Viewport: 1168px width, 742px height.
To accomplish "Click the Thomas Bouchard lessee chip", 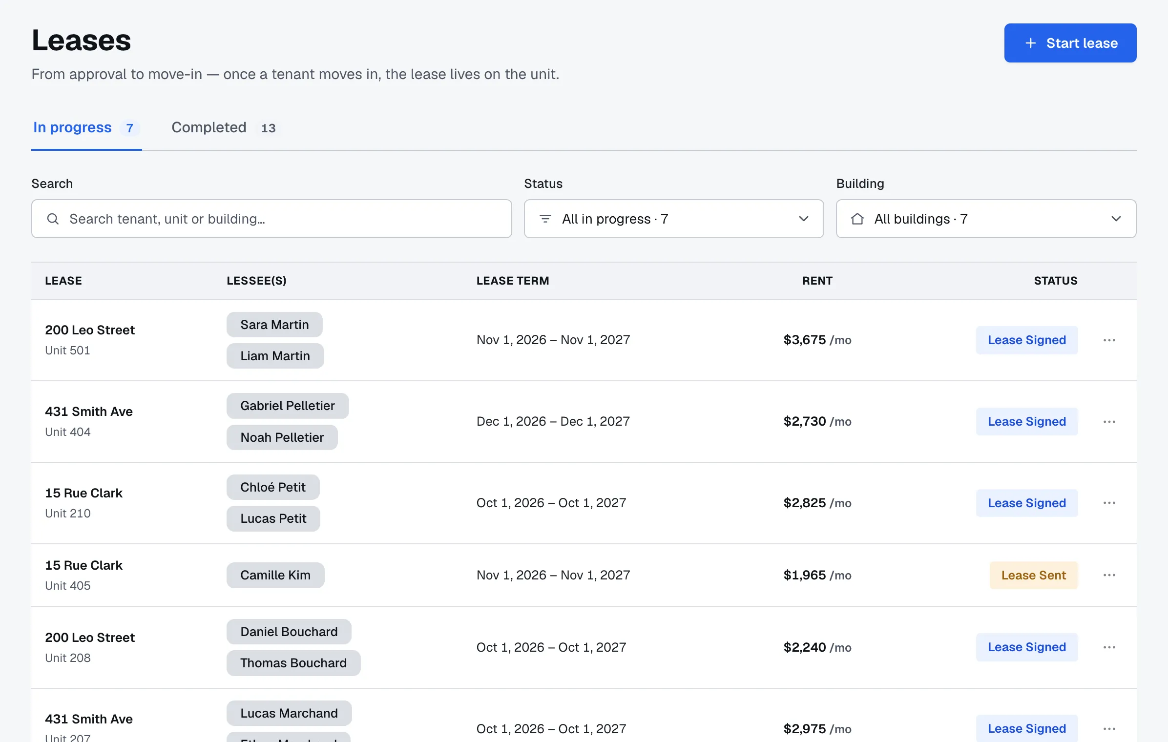I will pos(293,663).
